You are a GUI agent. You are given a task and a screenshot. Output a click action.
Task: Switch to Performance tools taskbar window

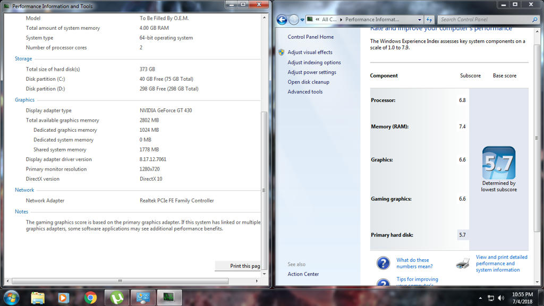pyautogui.click(x=169, y=297)
